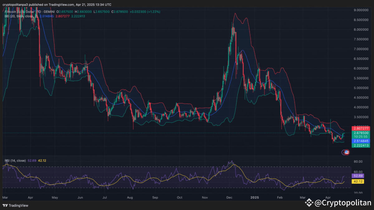Click the Dec label on time axis

point(230,198)
